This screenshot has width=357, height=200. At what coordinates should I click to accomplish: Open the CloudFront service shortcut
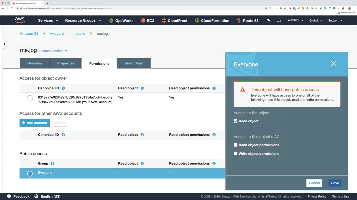coord(174,21)
